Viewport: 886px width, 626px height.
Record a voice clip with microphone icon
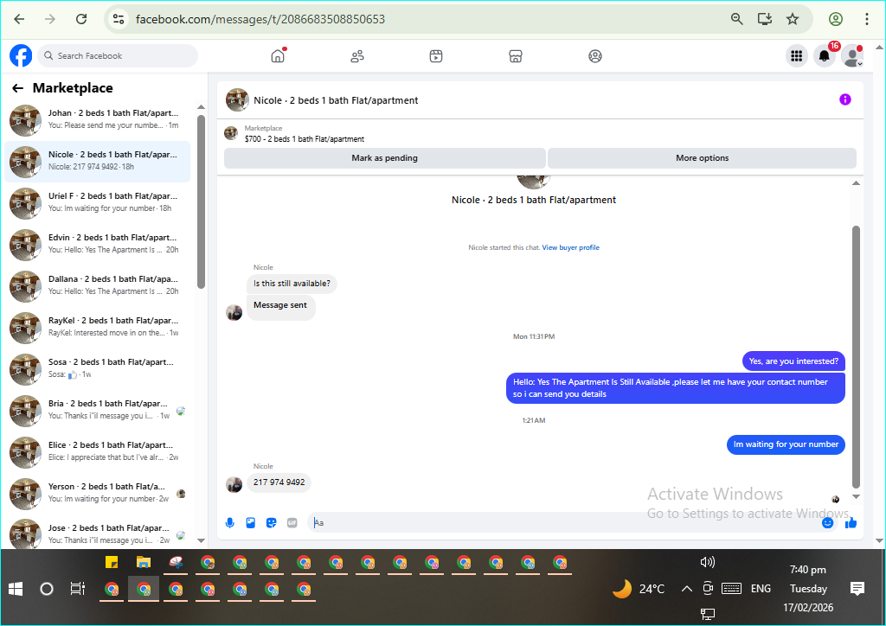(230, 523)
